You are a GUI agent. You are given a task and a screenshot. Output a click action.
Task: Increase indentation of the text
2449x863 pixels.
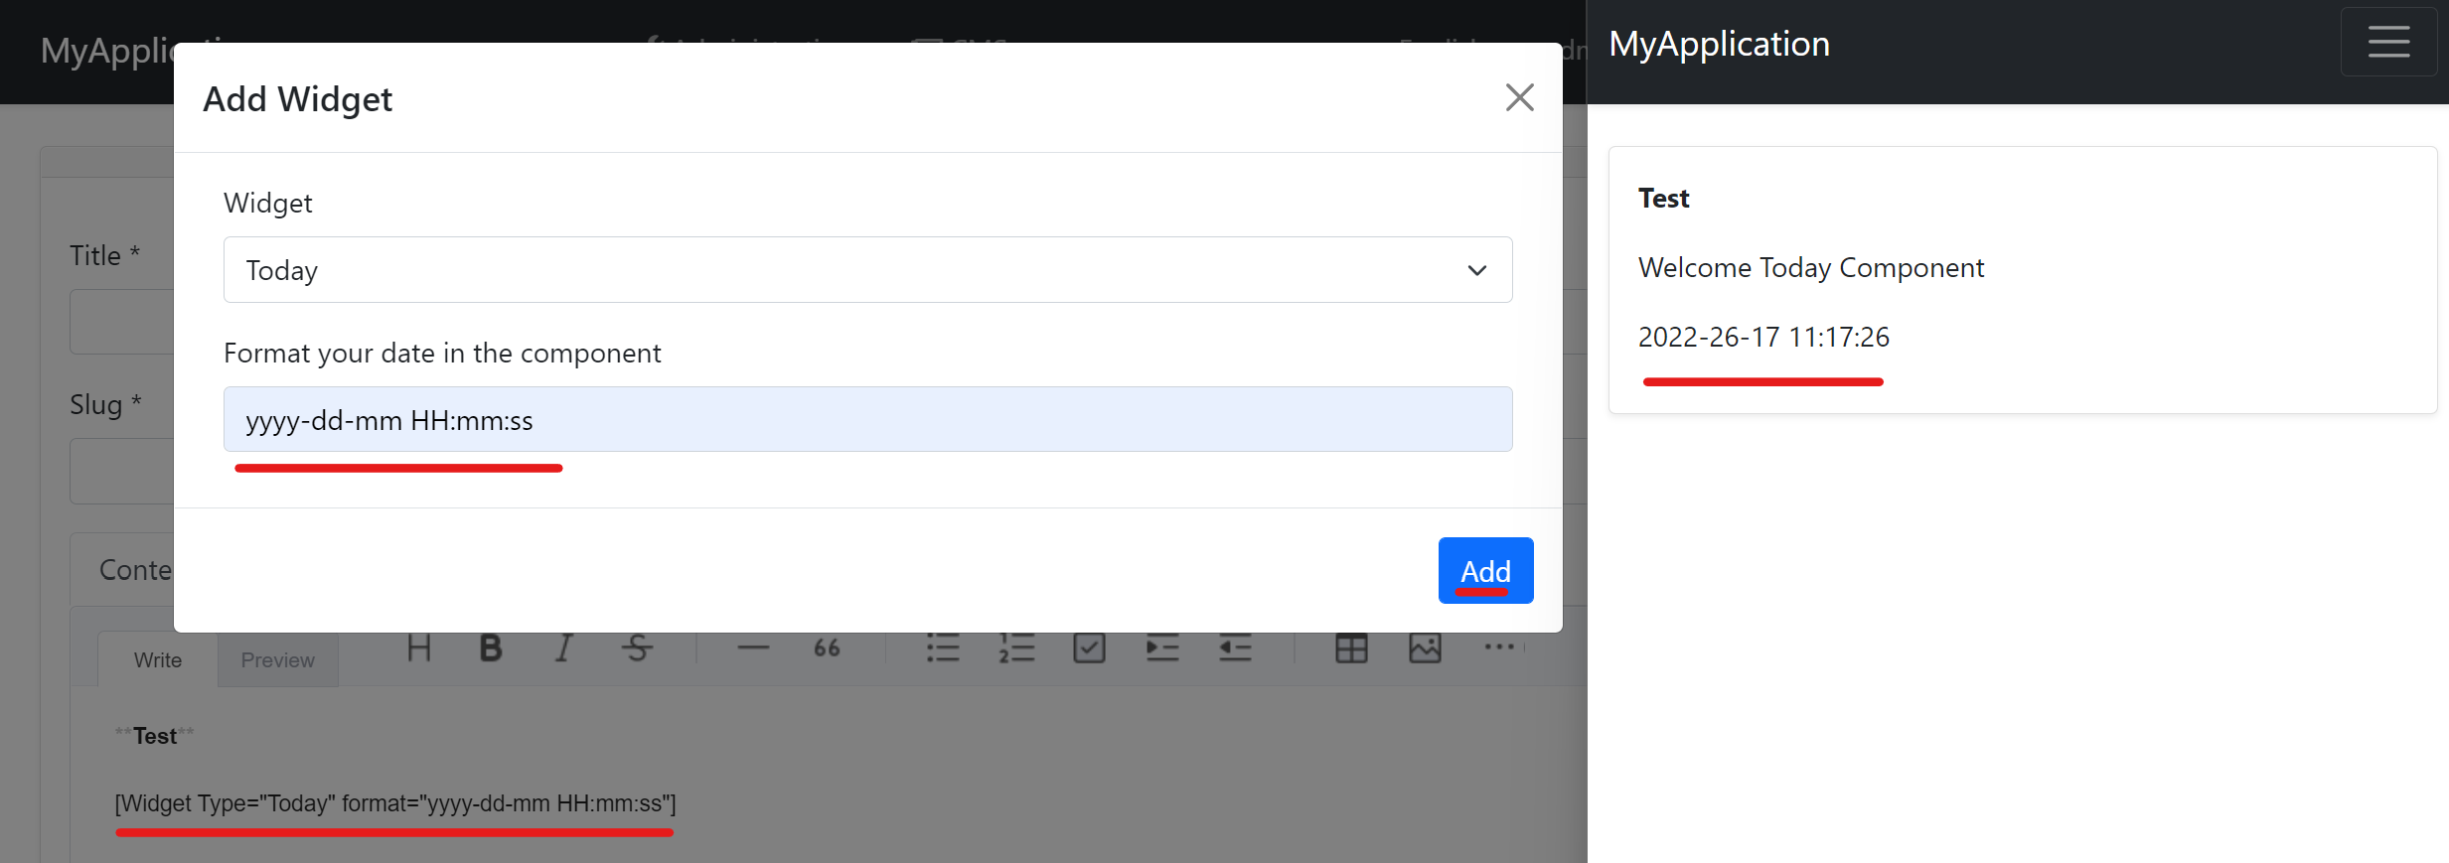coord(1162,647)
